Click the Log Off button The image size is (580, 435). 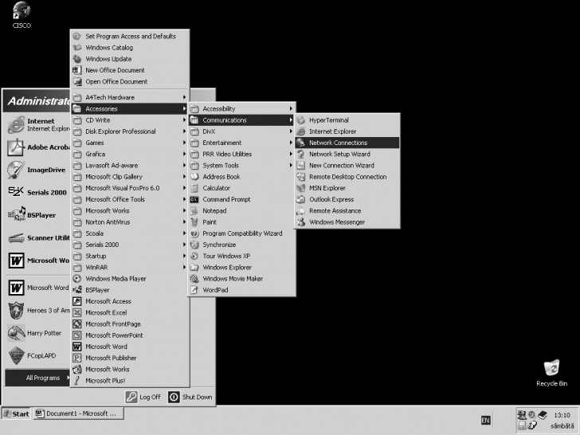(144, 397)
